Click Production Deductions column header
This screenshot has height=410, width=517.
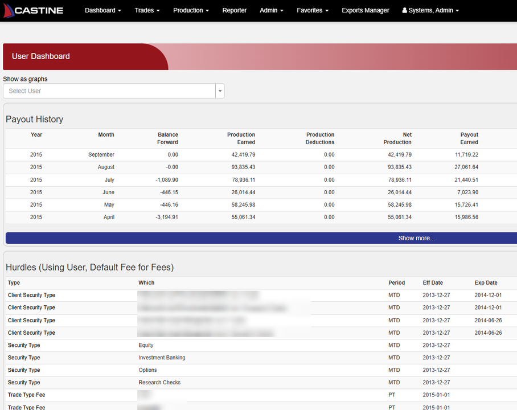(320, 138)
